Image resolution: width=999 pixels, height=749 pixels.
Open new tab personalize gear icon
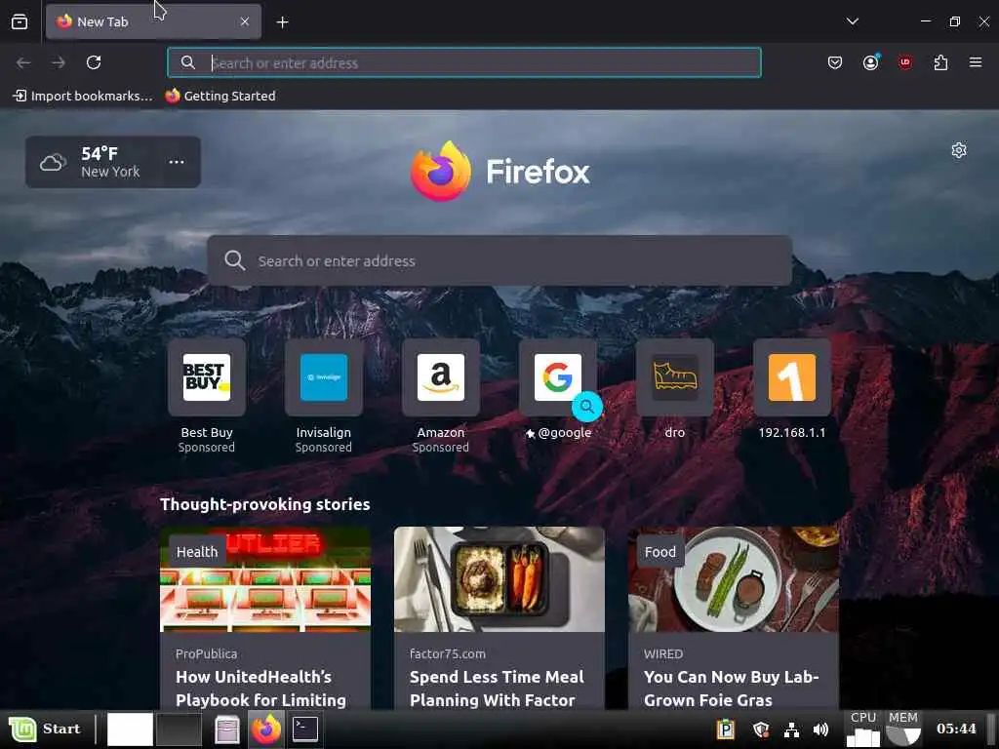[x=958, y=150]
